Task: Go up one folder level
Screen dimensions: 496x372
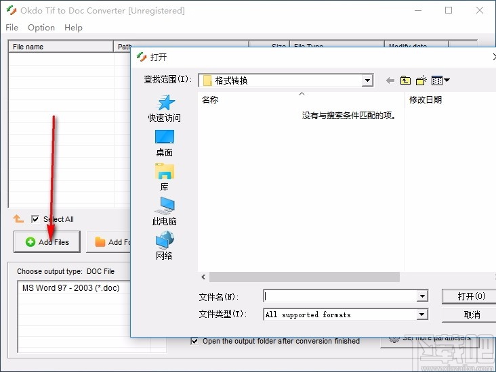Action: pyautogui.click(x=405, y=80)
